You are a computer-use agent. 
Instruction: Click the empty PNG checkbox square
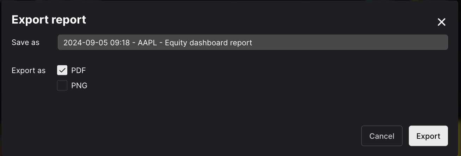click(62, 85)
